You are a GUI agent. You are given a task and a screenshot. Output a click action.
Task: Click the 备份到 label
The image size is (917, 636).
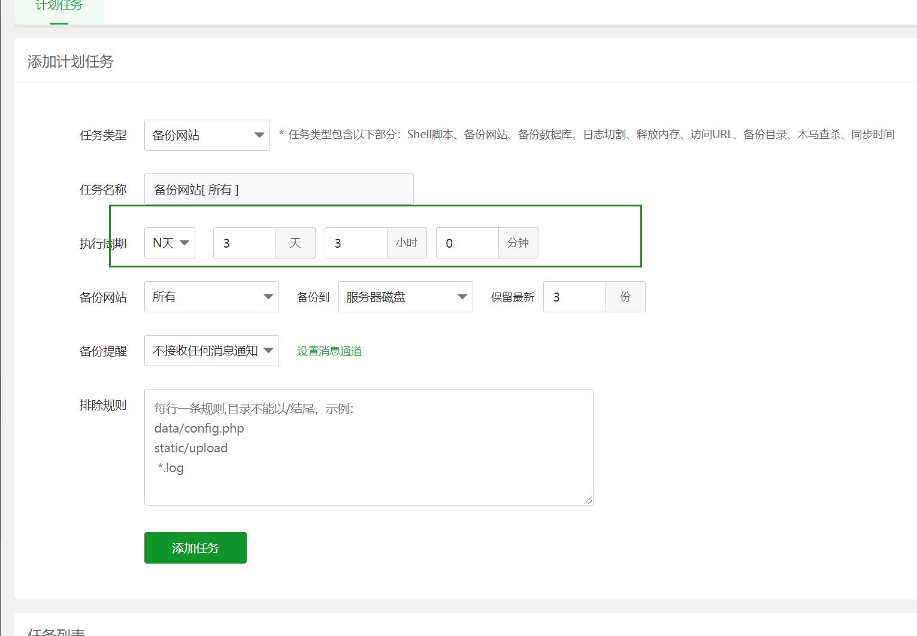tap(313, 297)
